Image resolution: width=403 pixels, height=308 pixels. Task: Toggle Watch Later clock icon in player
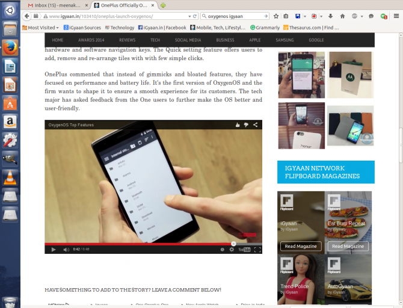pyautogui.click(x=221, y=249)
